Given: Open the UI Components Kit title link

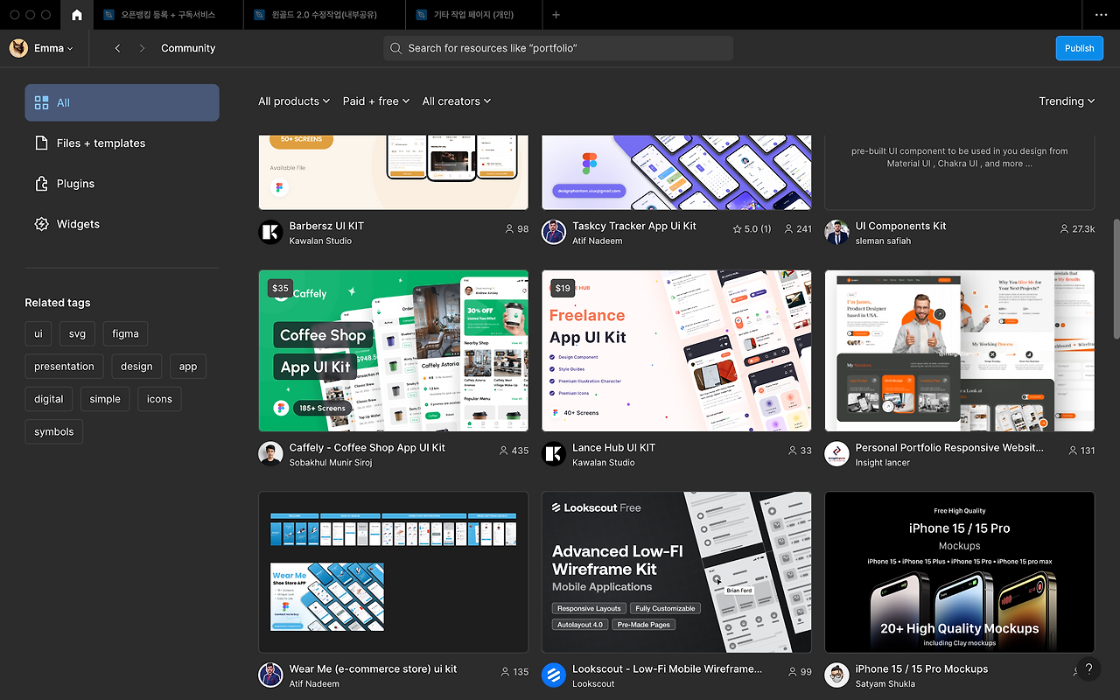Looking at the screenshot, I should [x=901, y=226].
